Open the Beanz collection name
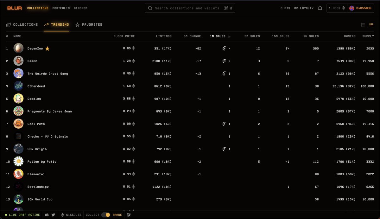This screenshot has width=380, height=219. click(x=32, y=61)
